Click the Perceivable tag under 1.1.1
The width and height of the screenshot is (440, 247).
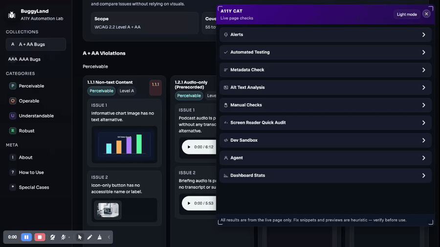pos(101,91)
